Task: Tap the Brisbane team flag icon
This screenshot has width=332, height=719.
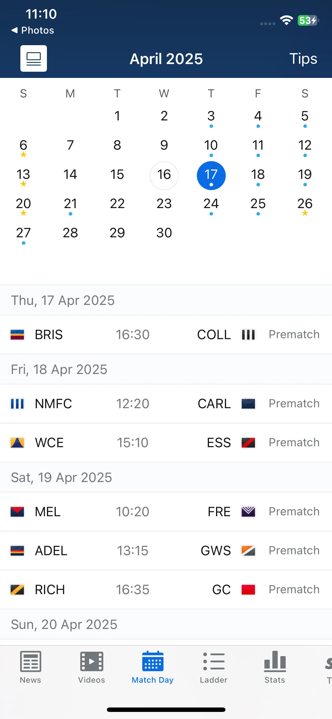Action: coord(17,335)
